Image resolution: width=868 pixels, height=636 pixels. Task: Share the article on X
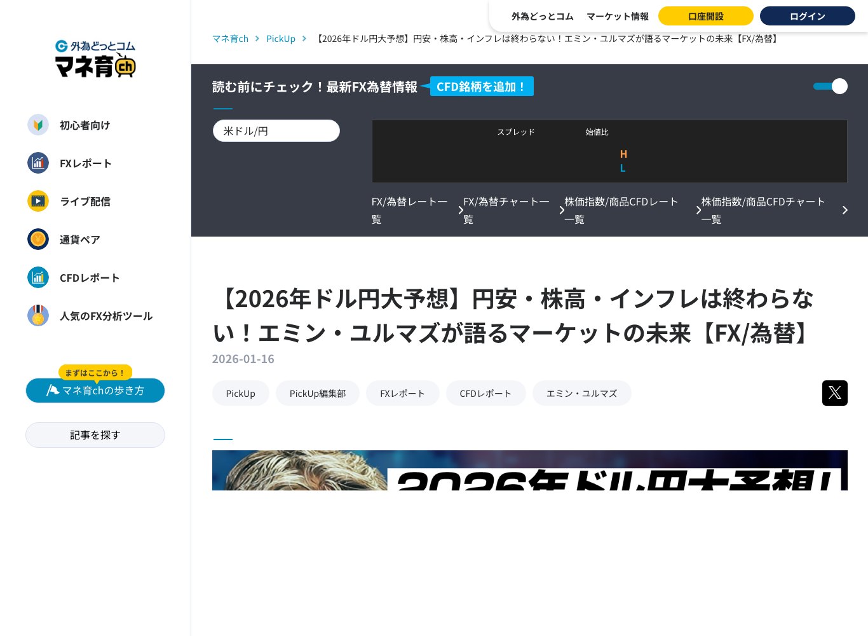coord(834,393)
